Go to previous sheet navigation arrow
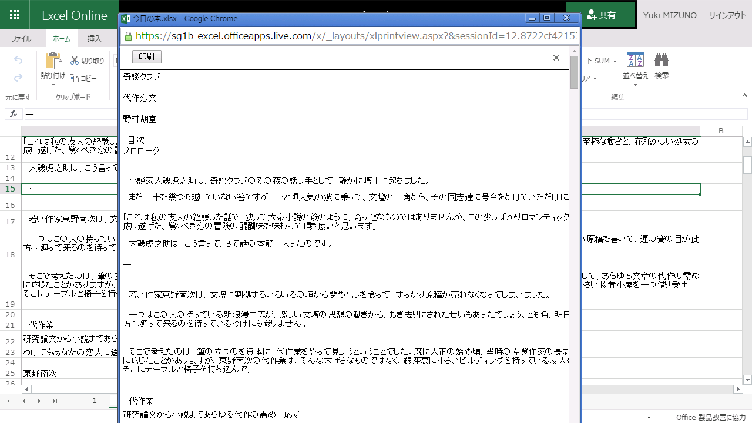The width and height of the screenshot is (752, 423). click(23, 401)
